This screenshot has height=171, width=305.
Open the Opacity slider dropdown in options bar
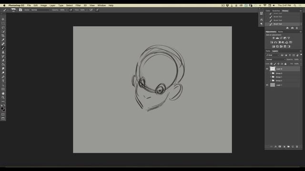(x=67, y=10)
